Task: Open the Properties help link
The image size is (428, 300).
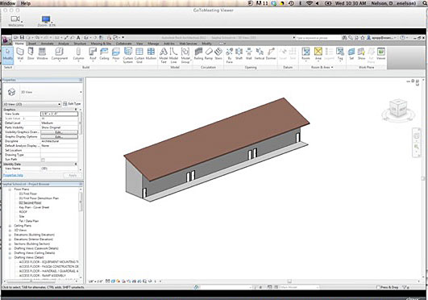Action: 13,175
